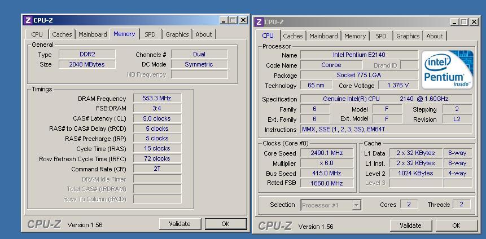Close the right CPU-Z CPU window
This screenshot has height=239, width=486.
point(474,22)
